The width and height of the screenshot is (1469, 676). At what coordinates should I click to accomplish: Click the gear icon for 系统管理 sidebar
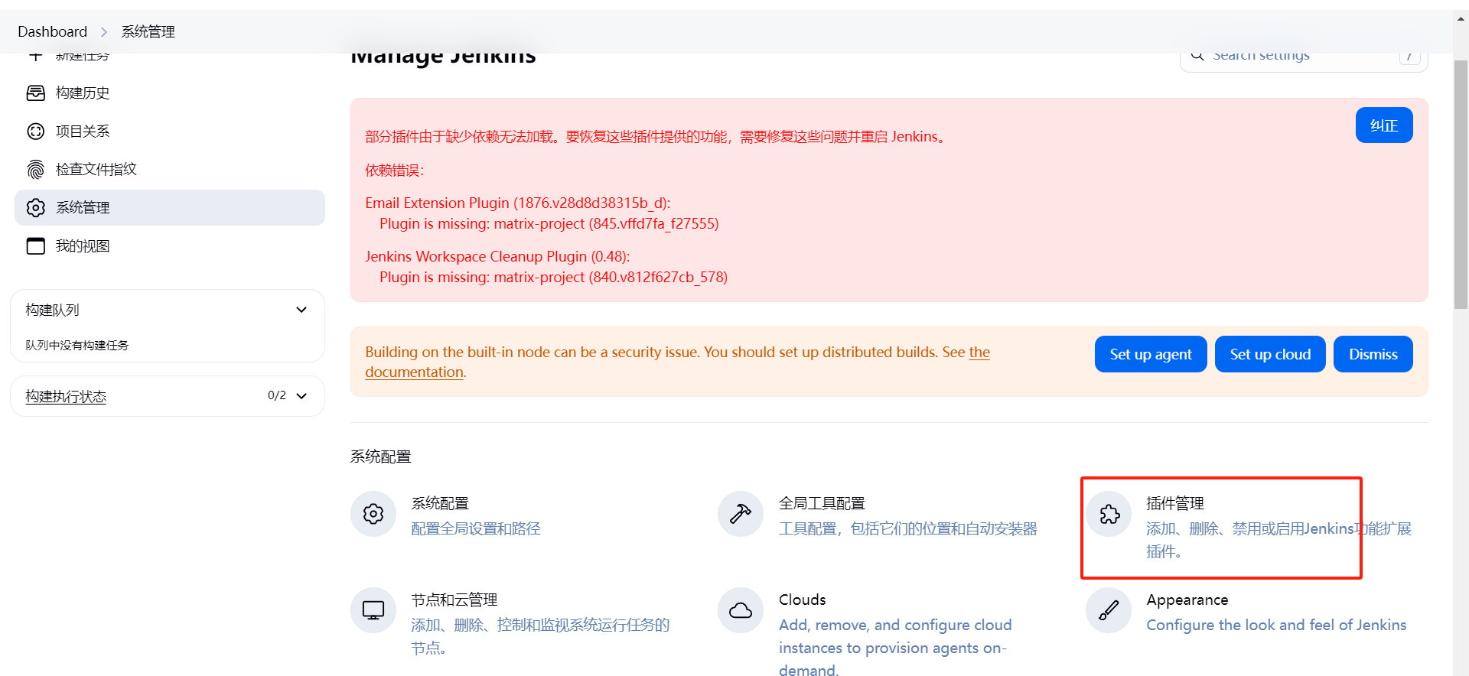(x=36, y=208)
